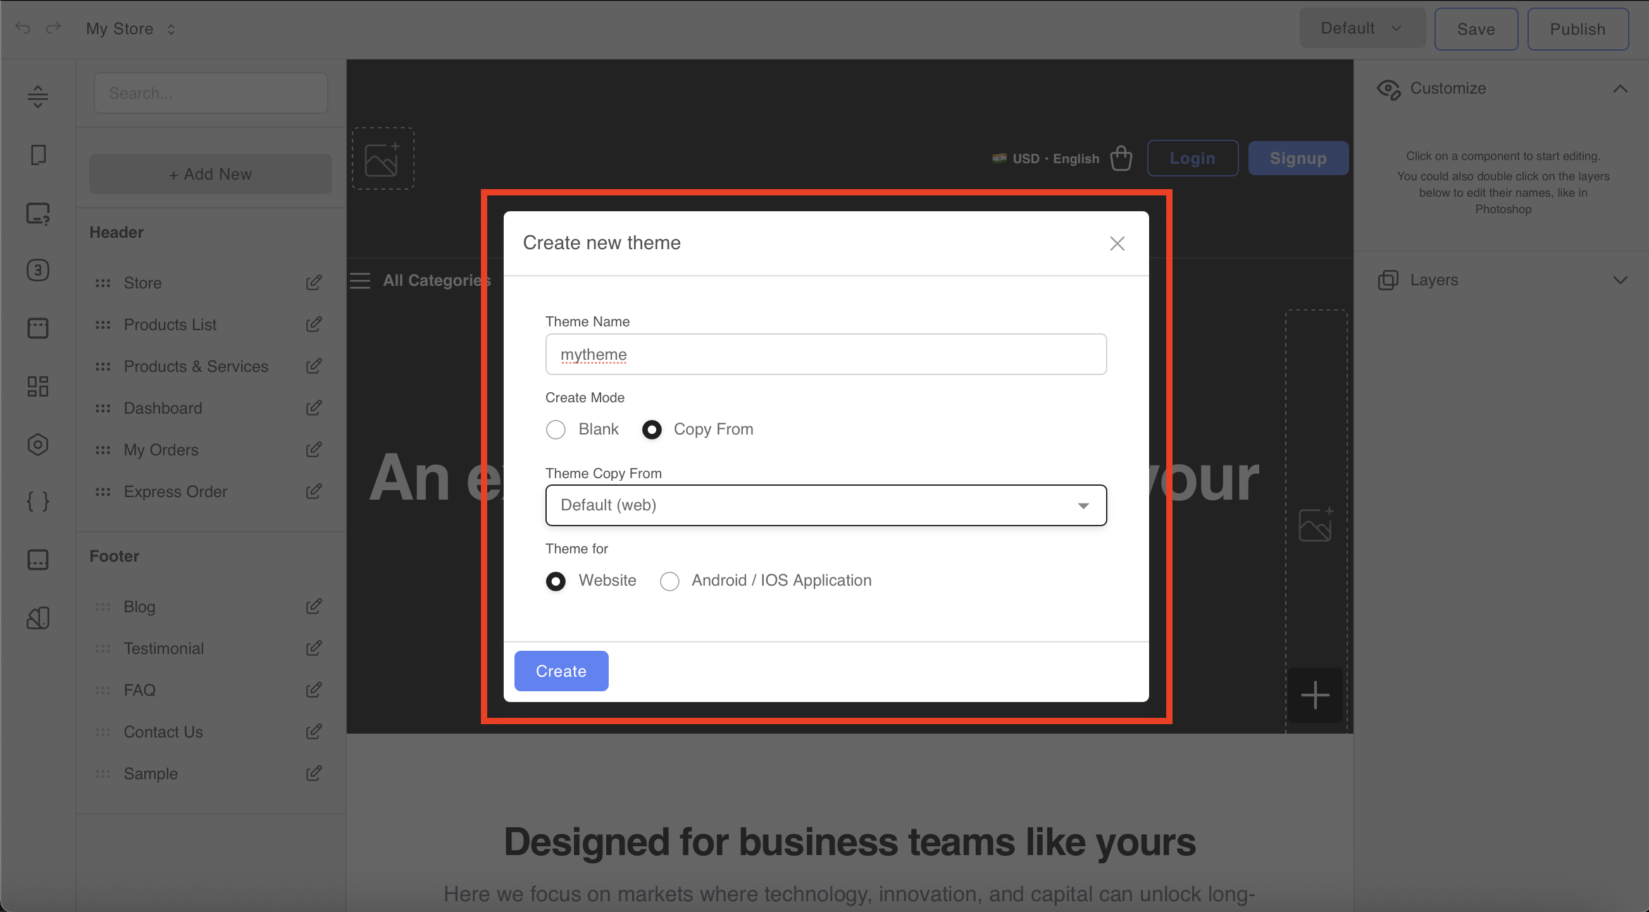Click edit pencil next to Contact Us
The image size is (1649, 912).
(314, 732)
